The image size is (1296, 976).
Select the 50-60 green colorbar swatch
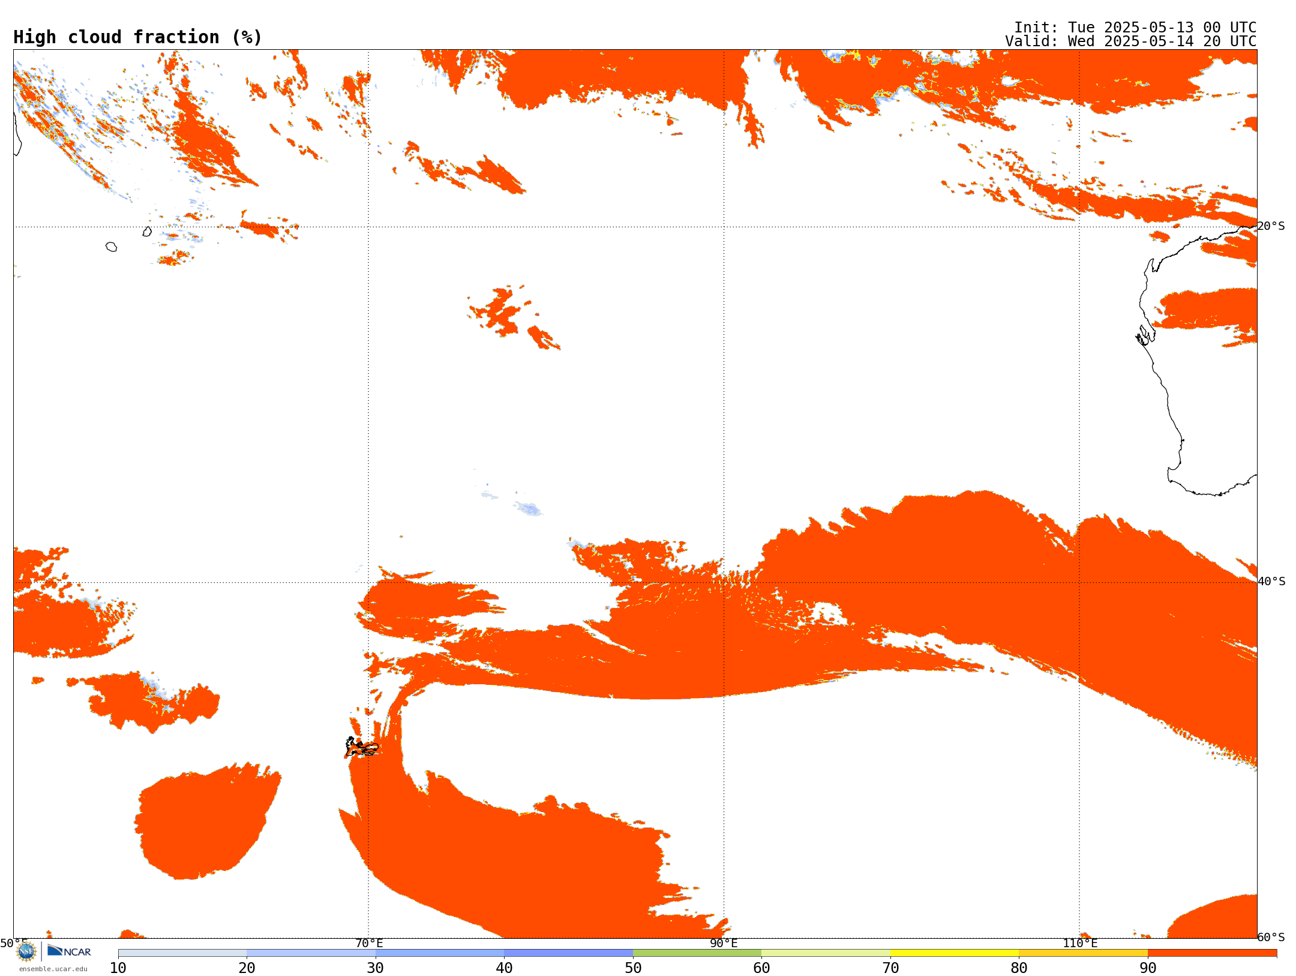coord(697,953)
